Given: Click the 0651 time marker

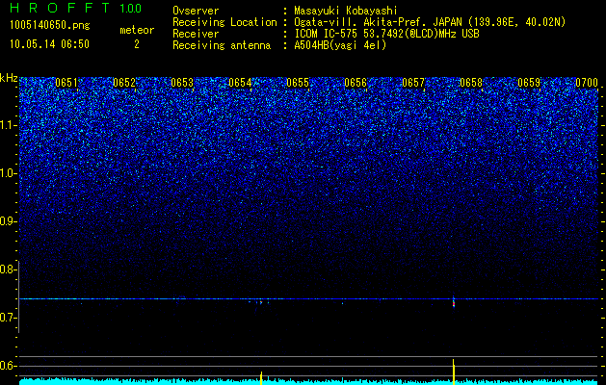Looking at the screenshot, I should pos(66,83).
